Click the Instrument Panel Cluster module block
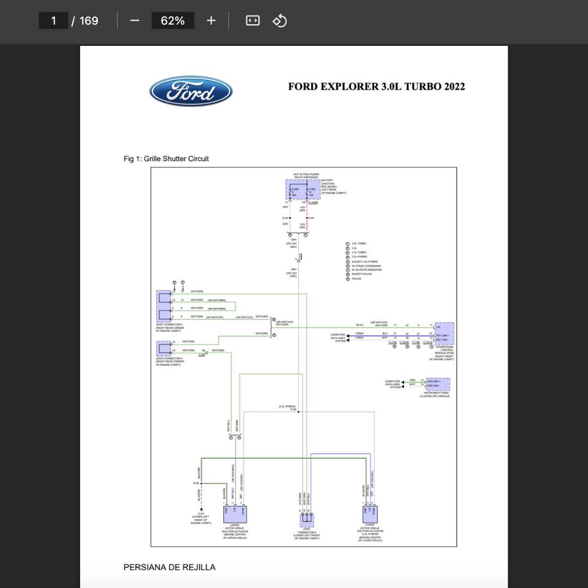The height and width of the screenshot is (588, 588). 438,384
